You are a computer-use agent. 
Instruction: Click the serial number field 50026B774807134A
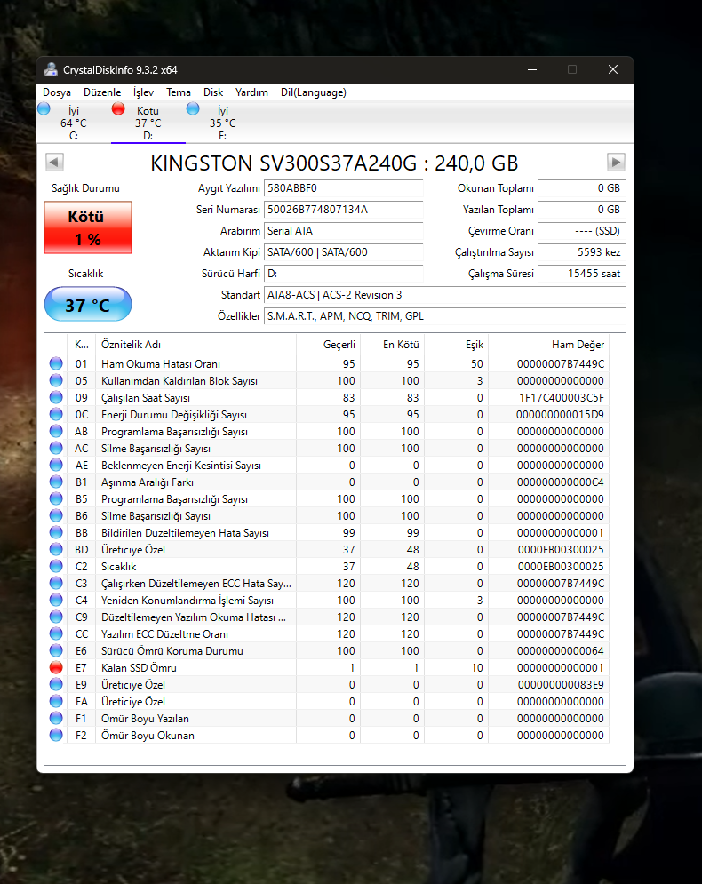(343, 210)
